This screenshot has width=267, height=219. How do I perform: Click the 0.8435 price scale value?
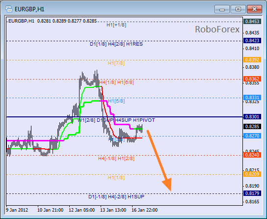point(252,33)
